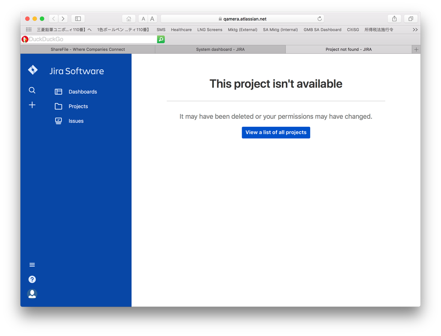Screen dimensions: 441x336
Task: Click the smaller text size A button
Action: tap(143, 19)
